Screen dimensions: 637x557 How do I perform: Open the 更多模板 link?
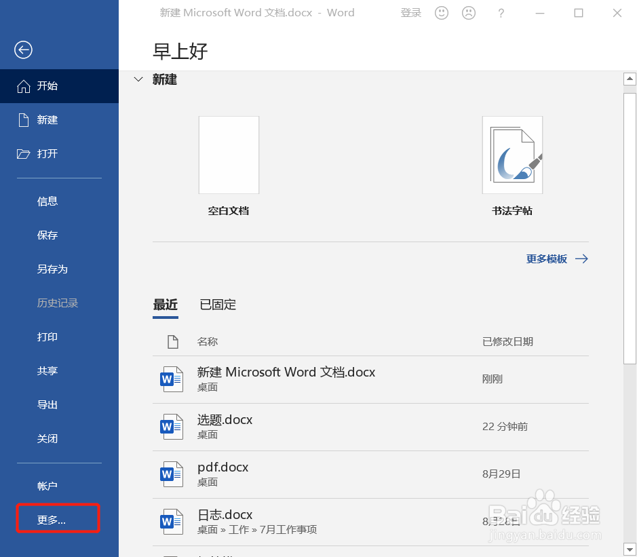546,258
